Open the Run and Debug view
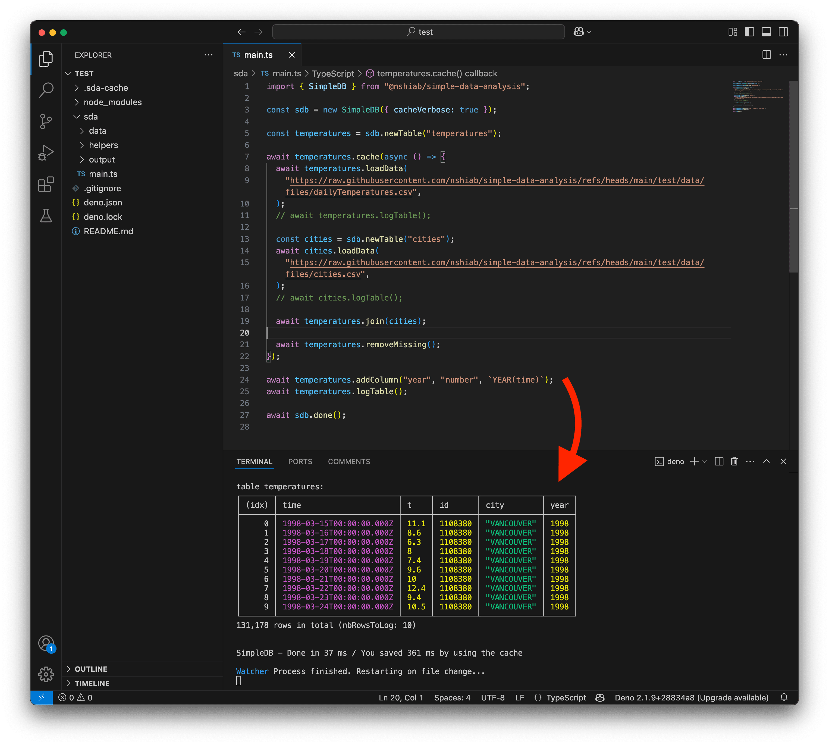 point(46,153)
